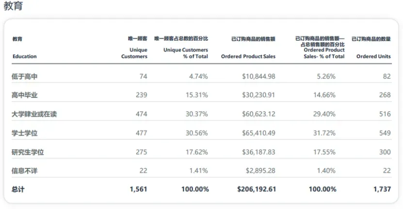Click the sales share cell 31.72%
Viewport: 403px width, 209px height.
coord(324,133)
